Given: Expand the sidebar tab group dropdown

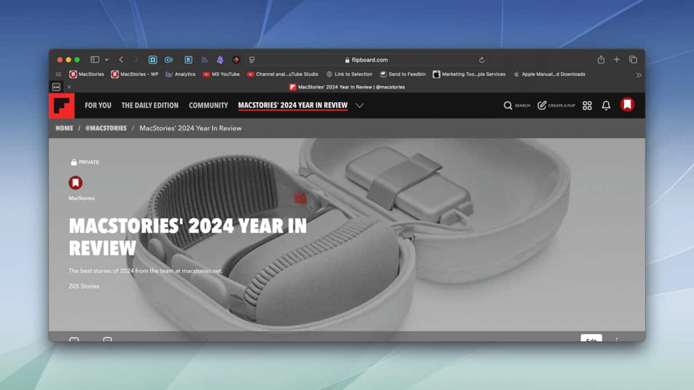Looking at the screenshot, I should [106, 60].
